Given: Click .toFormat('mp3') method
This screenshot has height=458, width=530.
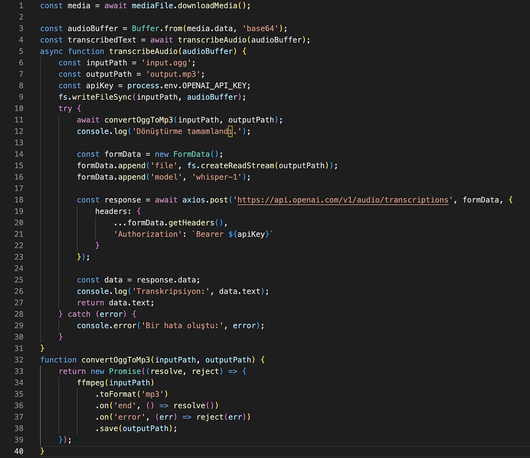Looking at the screenshot, I should click(x=132, y=394).
